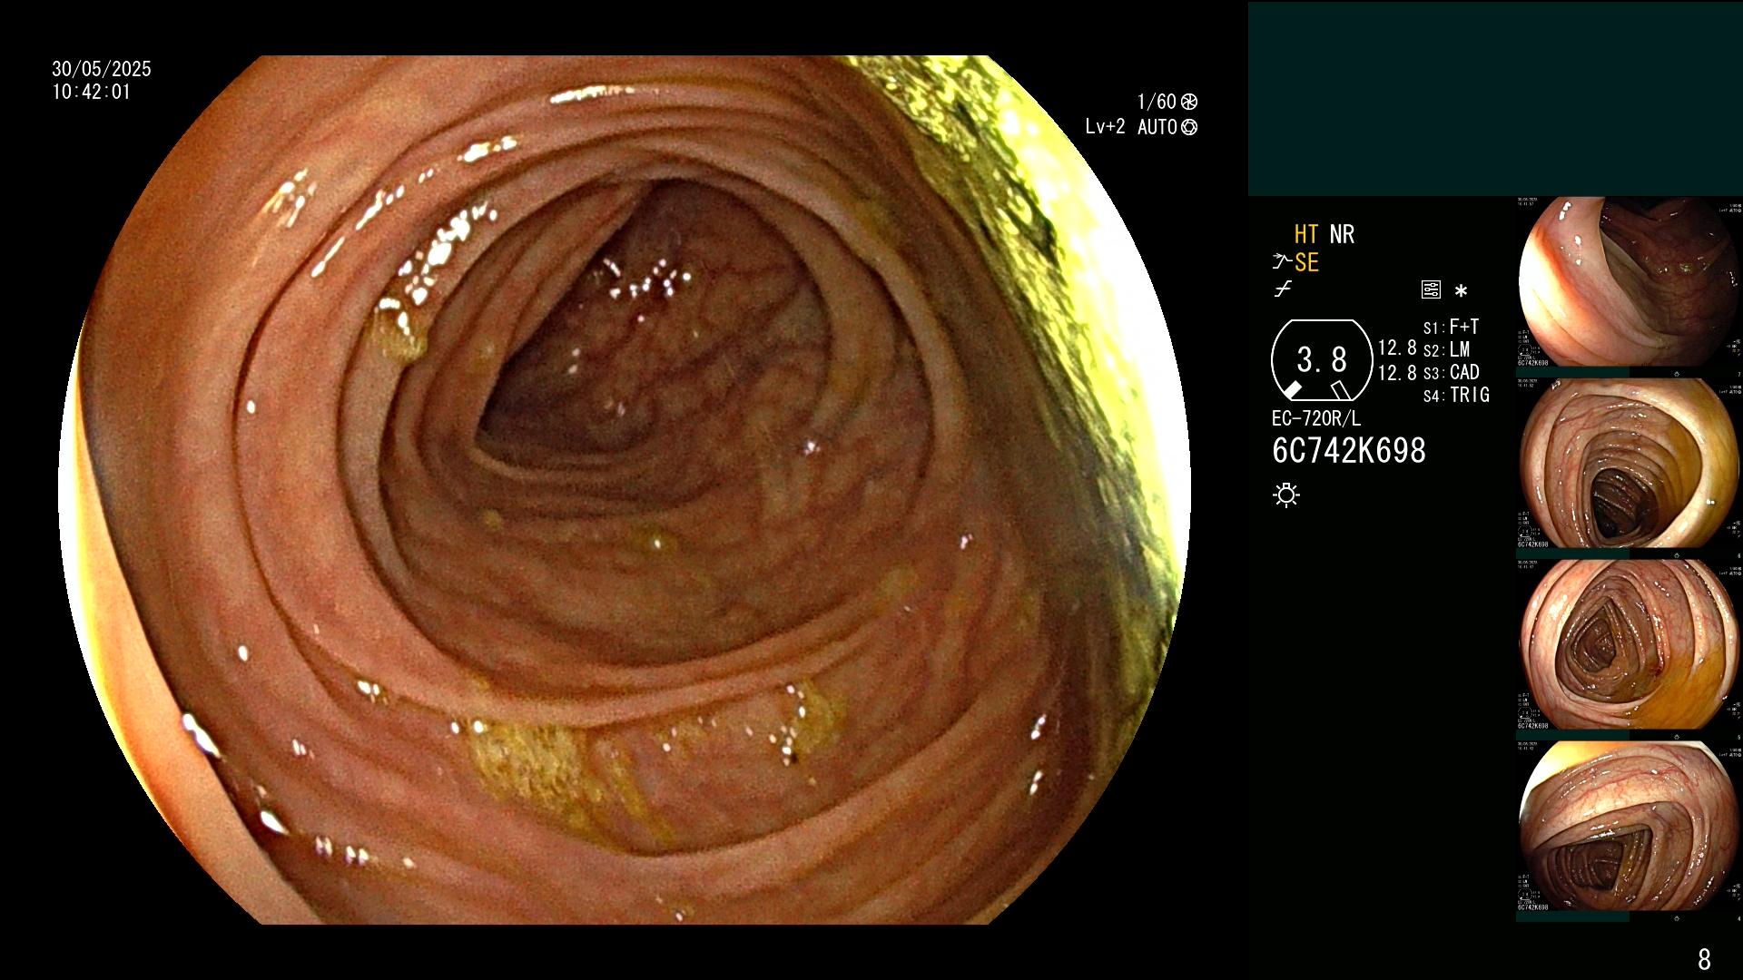Image resolution: width=1743 pixels, height=980 pixels.
Task: Click the S1: F+T switch assignment
Action: coord(1451,327)
